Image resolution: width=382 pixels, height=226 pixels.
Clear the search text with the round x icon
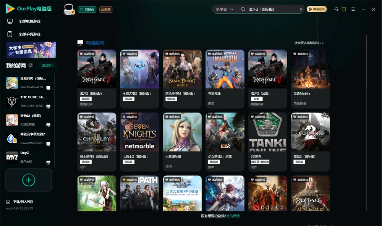[301, 9]
